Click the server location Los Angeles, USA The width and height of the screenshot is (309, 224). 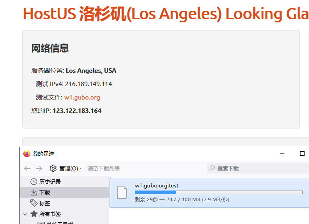coord(91,71)
